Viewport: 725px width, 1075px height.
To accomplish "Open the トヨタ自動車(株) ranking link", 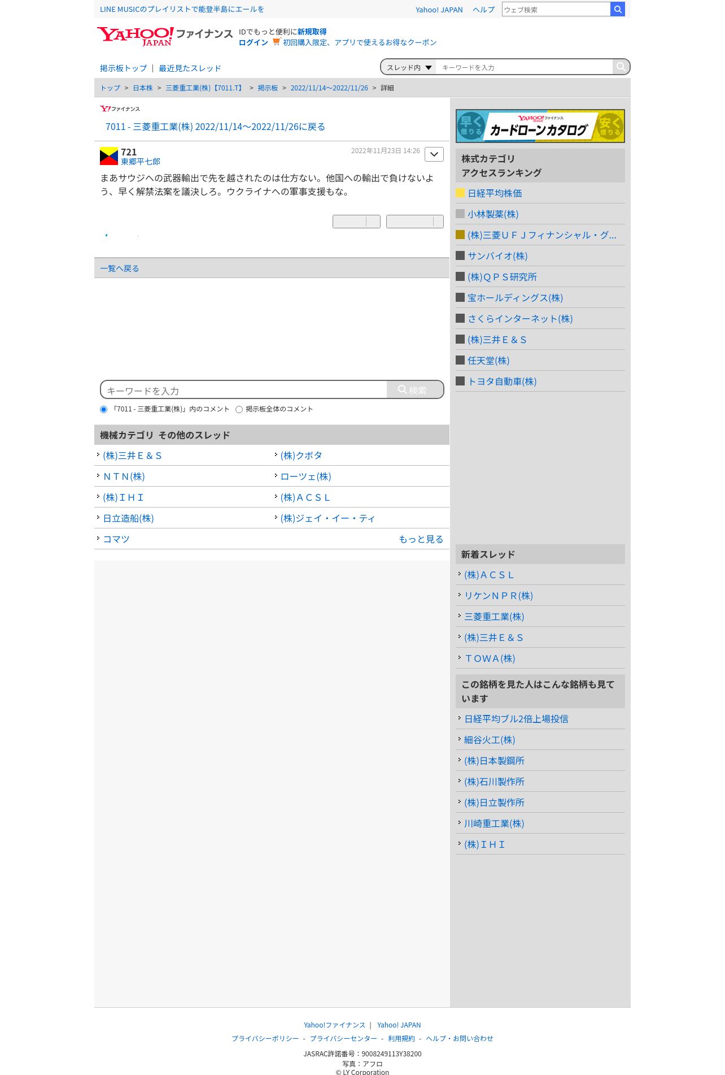I will (502, 382).
